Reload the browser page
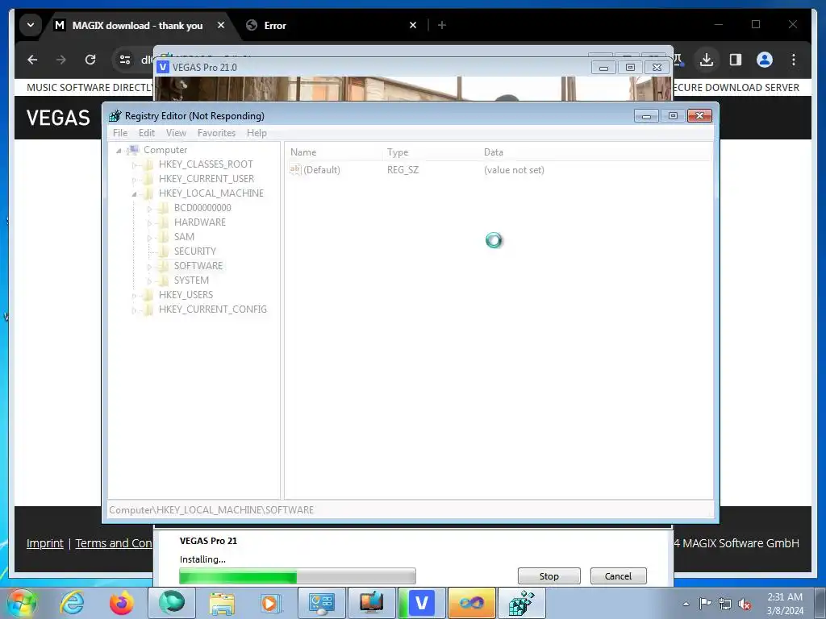The image size is (826, 619). click(x=90, y=60)
